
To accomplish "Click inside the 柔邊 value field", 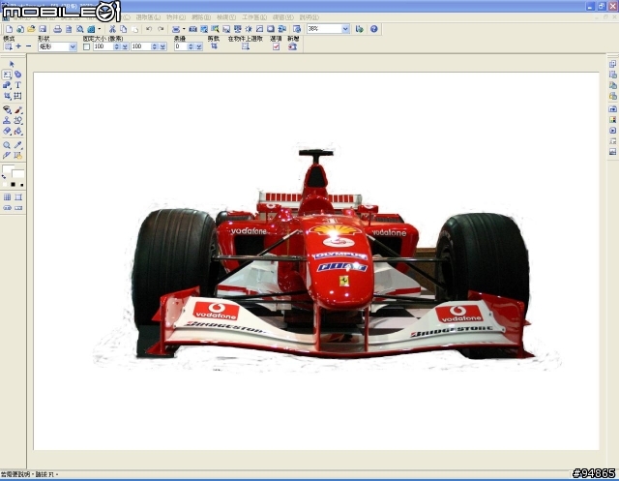I will point(181,46).
